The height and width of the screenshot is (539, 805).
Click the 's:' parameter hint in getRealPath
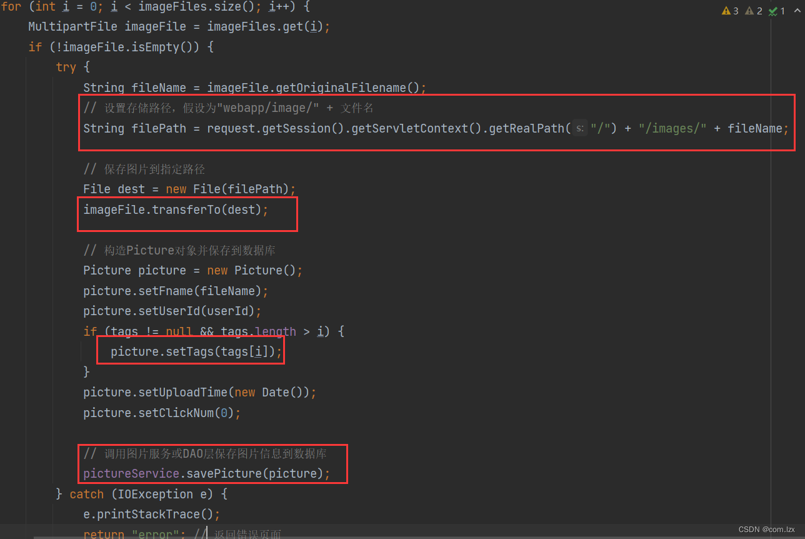[x=580, y=128]
